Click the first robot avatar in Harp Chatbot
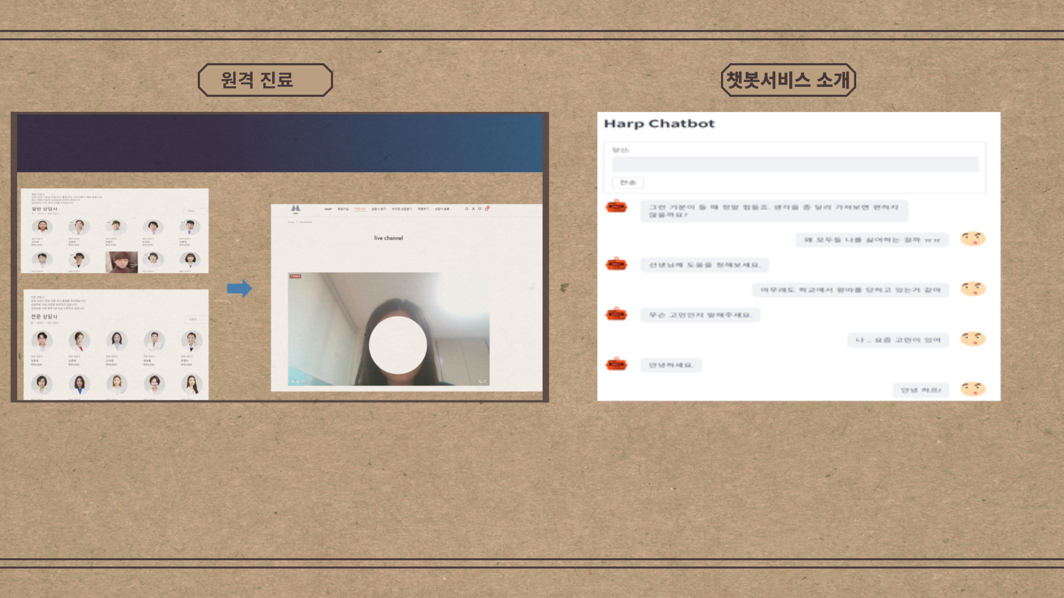Image resolution: width=1064 pixels, height=598 pixels. pyautogui.click(x=616, y=207)
